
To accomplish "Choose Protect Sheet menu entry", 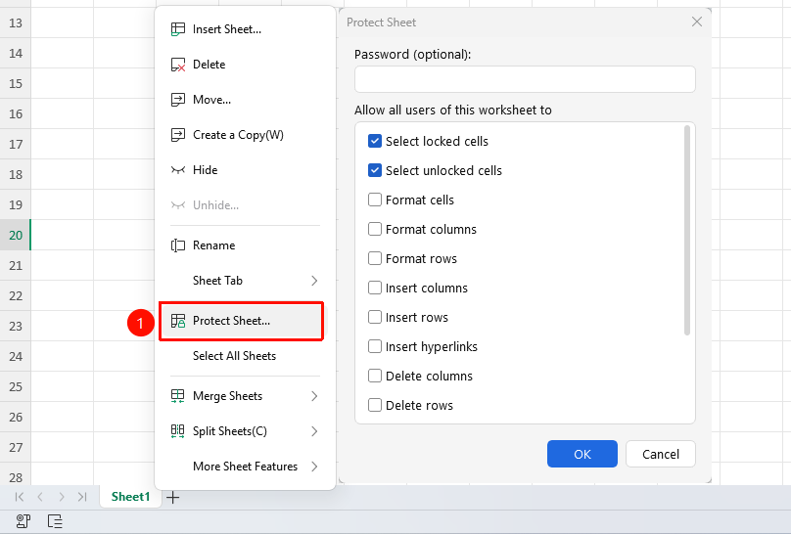I will click(x=245, y=321).
